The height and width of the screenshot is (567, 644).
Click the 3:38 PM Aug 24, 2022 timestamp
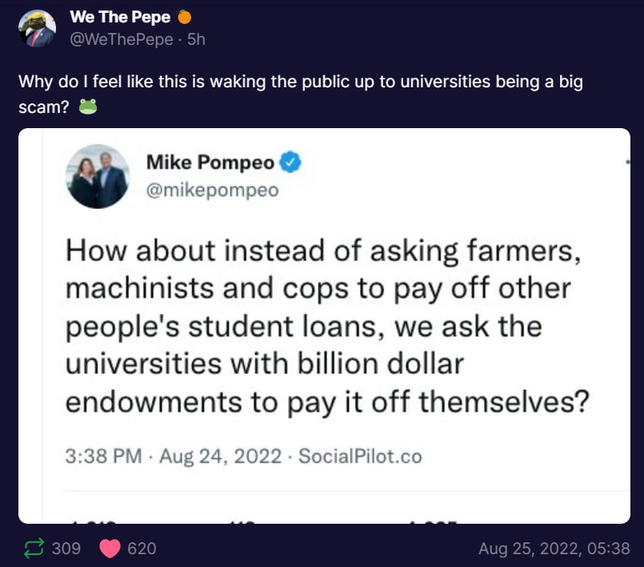tap(174, 456)
